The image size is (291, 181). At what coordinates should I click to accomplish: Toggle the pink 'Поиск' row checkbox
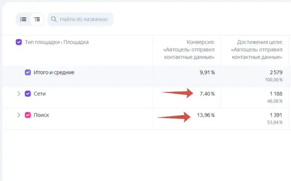(x=27, y=115)
